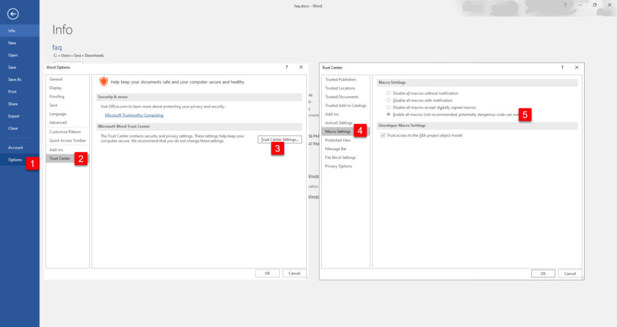This screenshot has width=617, height=327.
Task: Click the Word Options help question mark
Action: coord(286,68)
